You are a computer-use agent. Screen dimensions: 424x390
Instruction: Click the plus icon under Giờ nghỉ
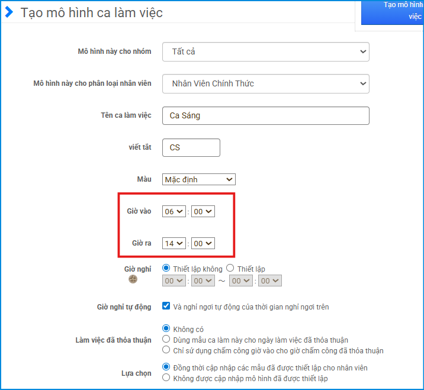(x=133, y=279)
